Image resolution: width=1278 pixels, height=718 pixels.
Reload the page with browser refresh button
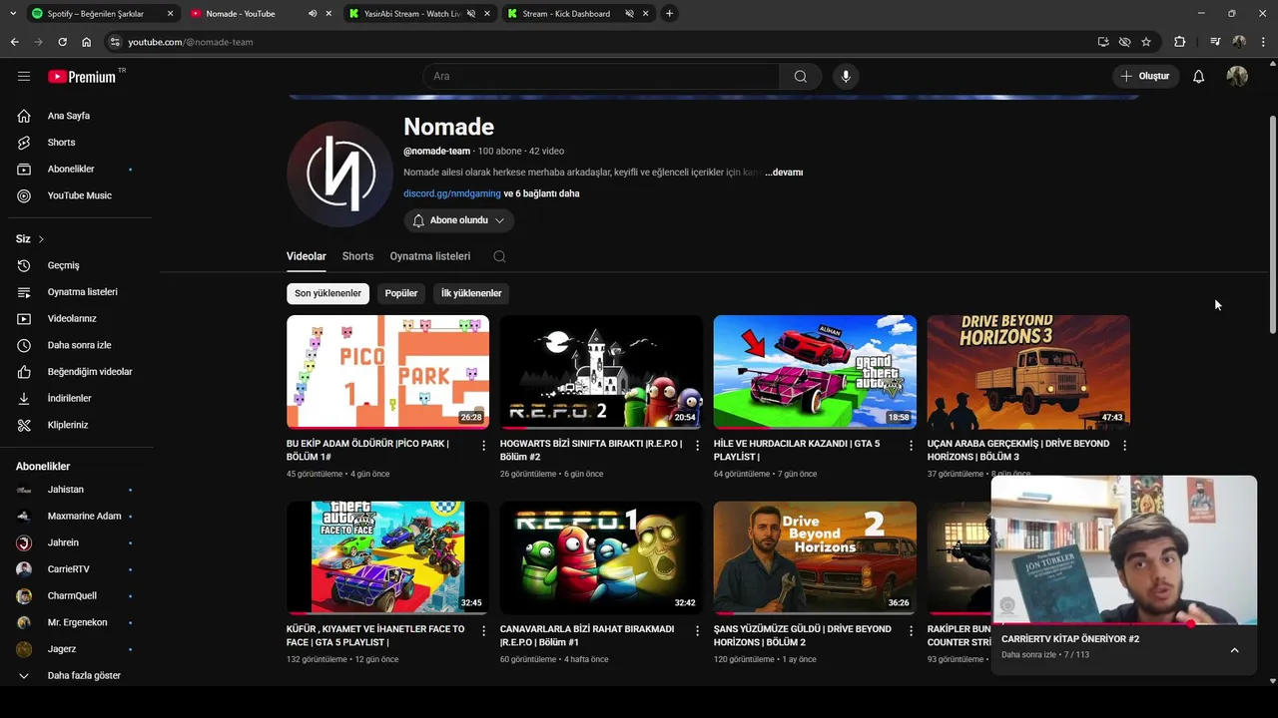coord(62,42)
